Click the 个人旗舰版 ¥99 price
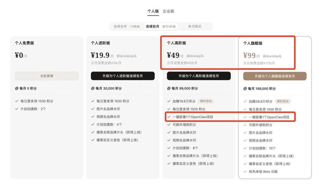 coord(250,56)
